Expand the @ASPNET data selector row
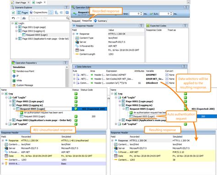Viewport: 217px width, 175px height. click(74, 75)
